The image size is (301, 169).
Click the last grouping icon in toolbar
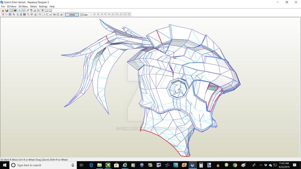129,14
